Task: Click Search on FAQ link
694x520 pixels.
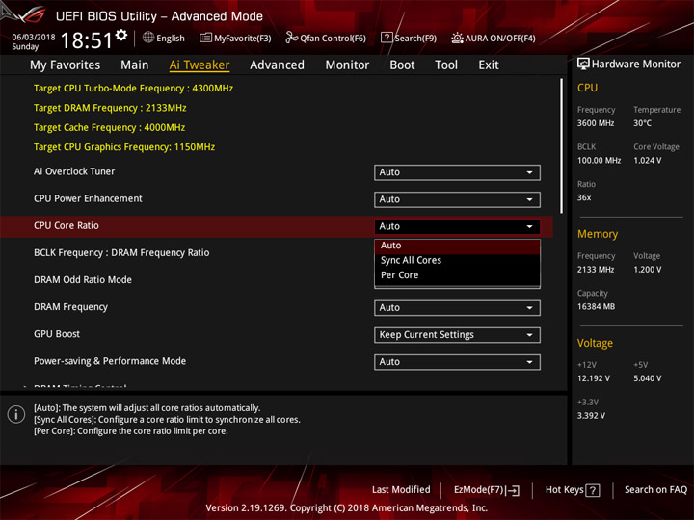Action: [x=655, y=489]
